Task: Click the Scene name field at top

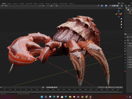Action: click(x=125, y=3)
